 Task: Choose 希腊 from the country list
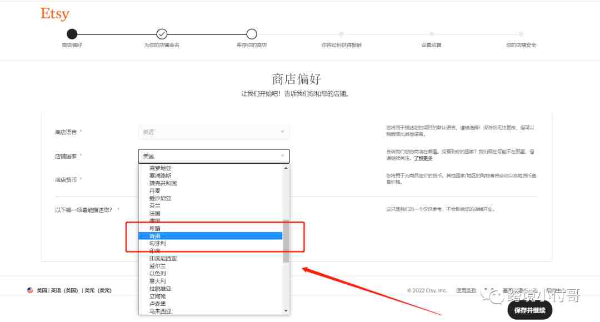click(x=210, y=228)
